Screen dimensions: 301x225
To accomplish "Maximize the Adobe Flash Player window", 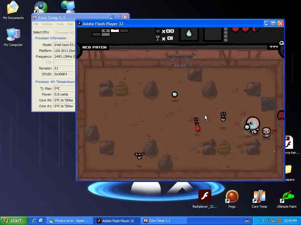I will point(274,23).
